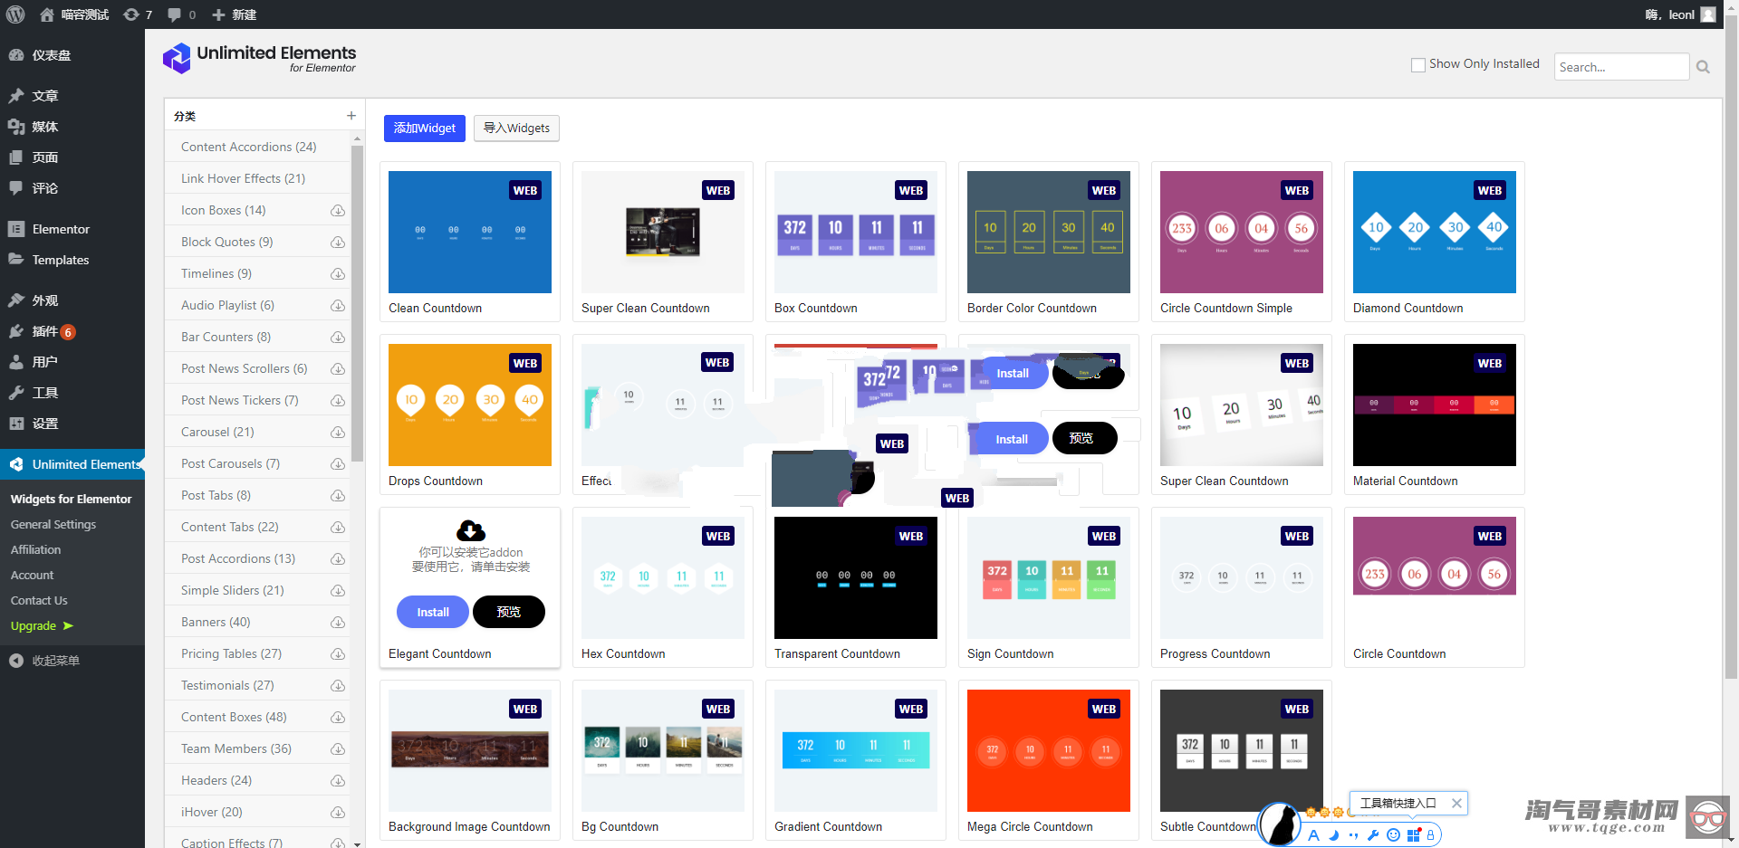
Task: Download the Testimonials category
Action: click(x=338, y=685)
